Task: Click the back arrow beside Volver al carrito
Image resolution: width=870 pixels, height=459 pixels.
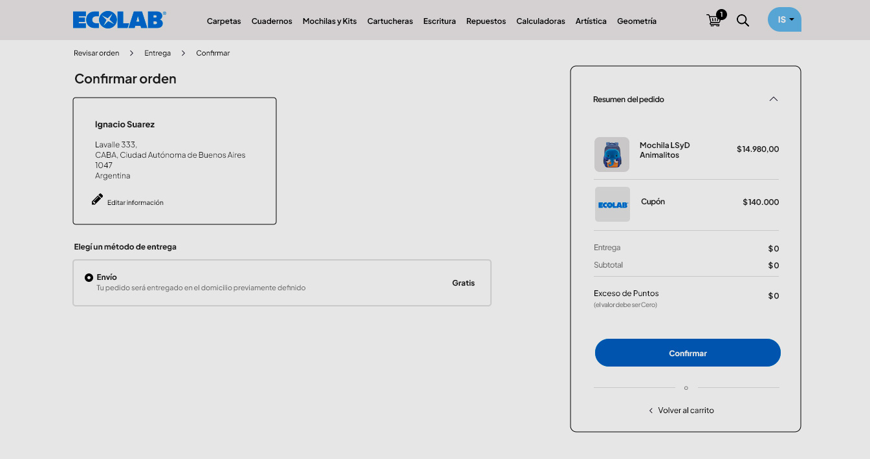Action: click(x=651, y=411)
